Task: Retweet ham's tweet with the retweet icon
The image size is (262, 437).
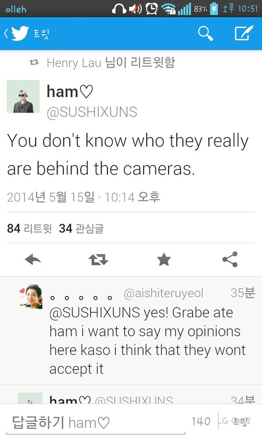Action: [x=98, y=259]
